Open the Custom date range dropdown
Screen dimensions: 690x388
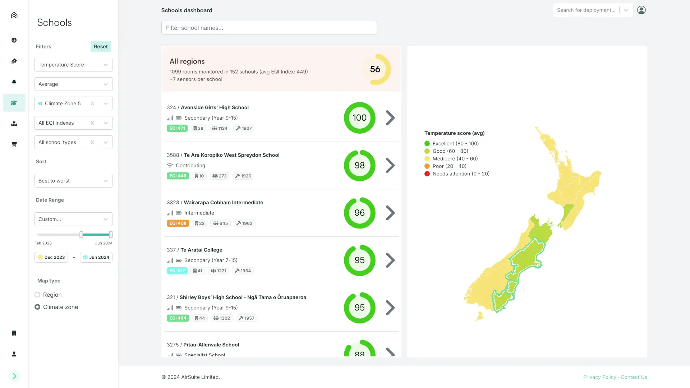pyautogui.click(x=73, y=219)
